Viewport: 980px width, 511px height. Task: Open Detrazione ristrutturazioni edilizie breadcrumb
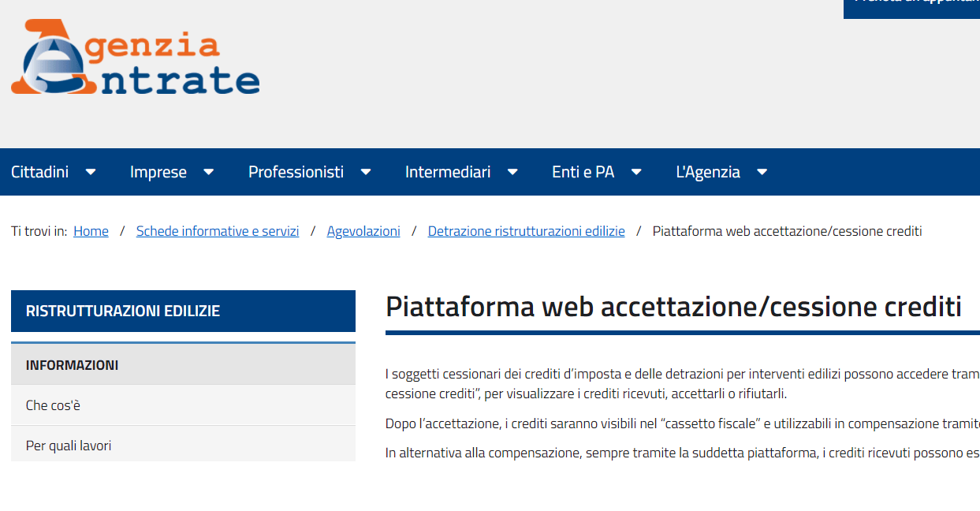pos(526,230)
